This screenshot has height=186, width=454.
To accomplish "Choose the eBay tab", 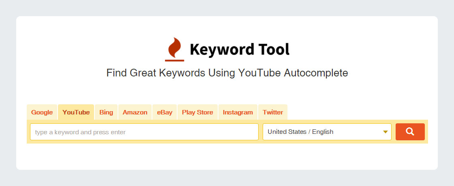I will (x=165, y=112).
